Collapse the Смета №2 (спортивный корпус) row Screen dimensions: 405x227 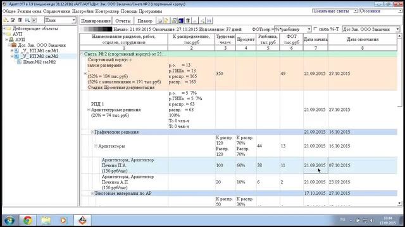click(x=82, y=54)
